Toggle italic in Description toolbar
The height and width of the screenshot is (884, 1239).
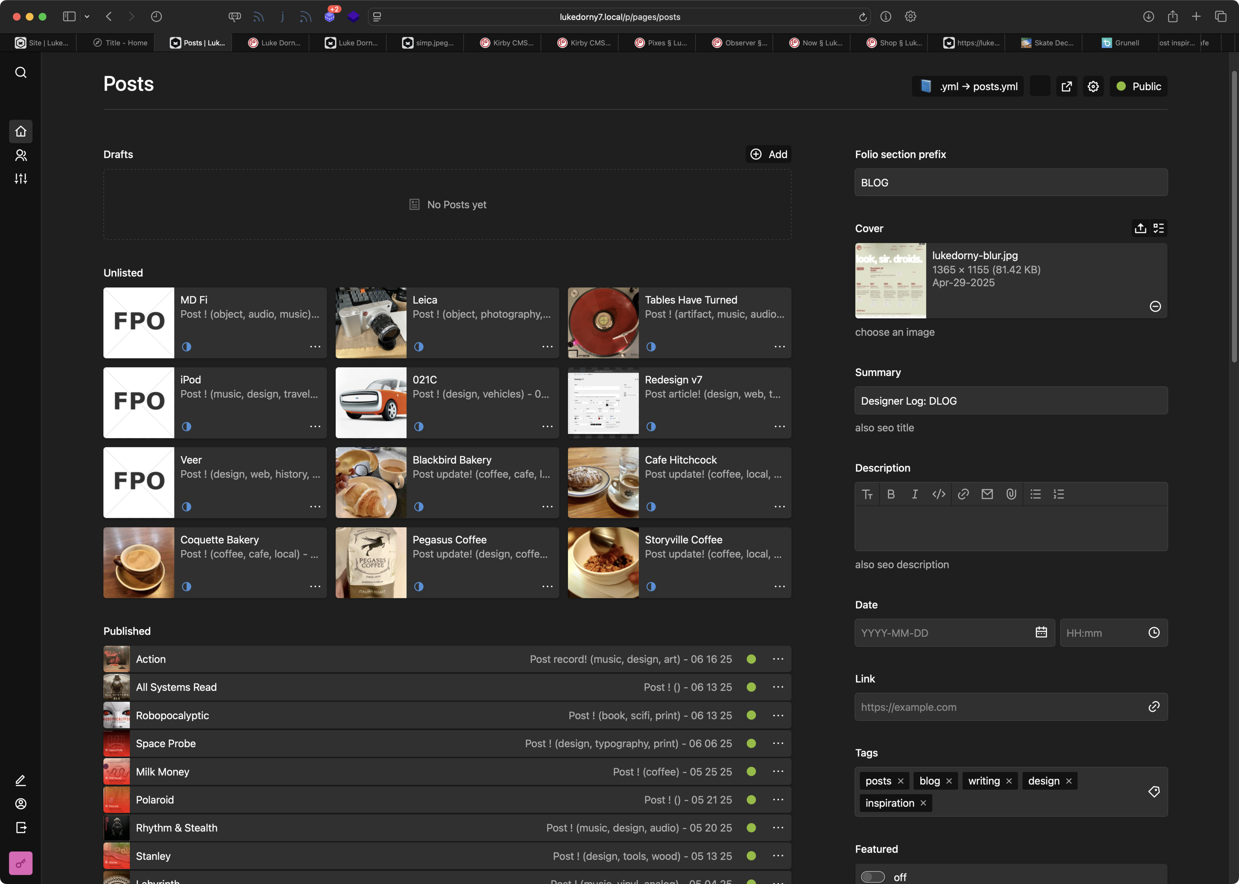click(x=915, y=494)
